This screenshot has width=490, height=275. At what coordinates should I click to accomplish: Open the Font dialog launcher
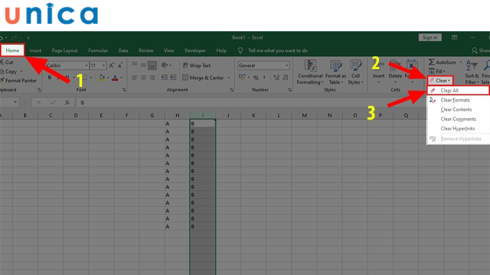point(124,90)
